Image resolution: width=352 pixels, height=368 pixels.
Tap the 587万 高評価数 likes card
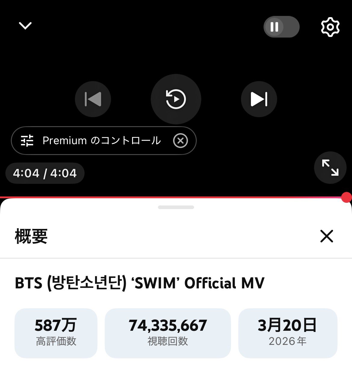[56, 333]
